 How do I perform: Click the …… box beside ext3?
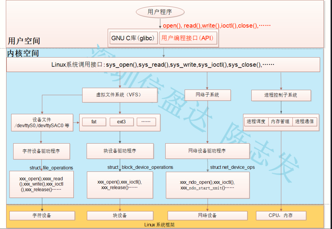146,122
